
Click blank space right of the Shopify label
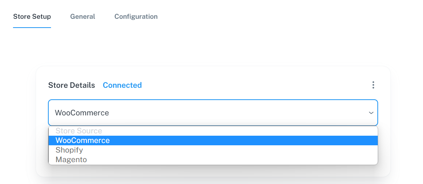[230, 150]
